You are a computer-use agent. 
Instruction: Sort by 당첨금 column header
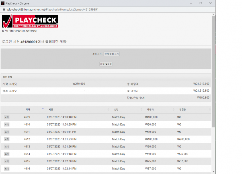pyautogui.click(x=182, y=109)
